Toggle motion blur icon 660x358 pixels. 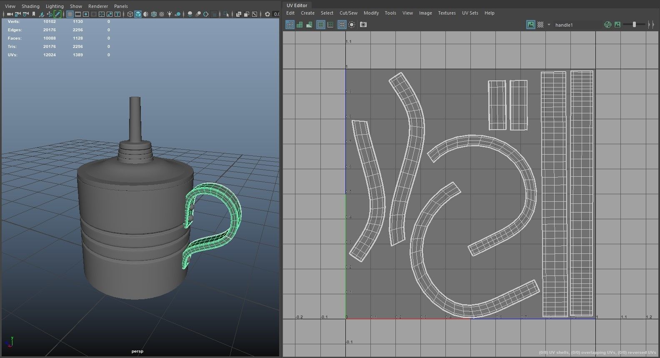[198, 14]
